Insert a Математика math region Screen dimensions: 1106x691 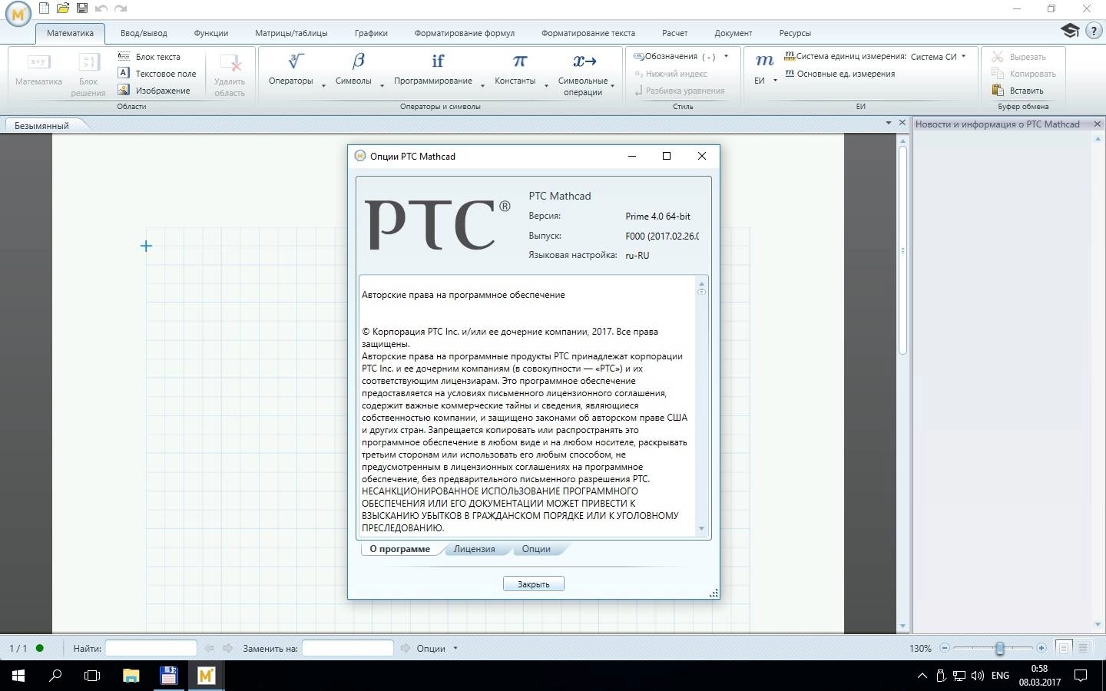[x=38, y=71]
